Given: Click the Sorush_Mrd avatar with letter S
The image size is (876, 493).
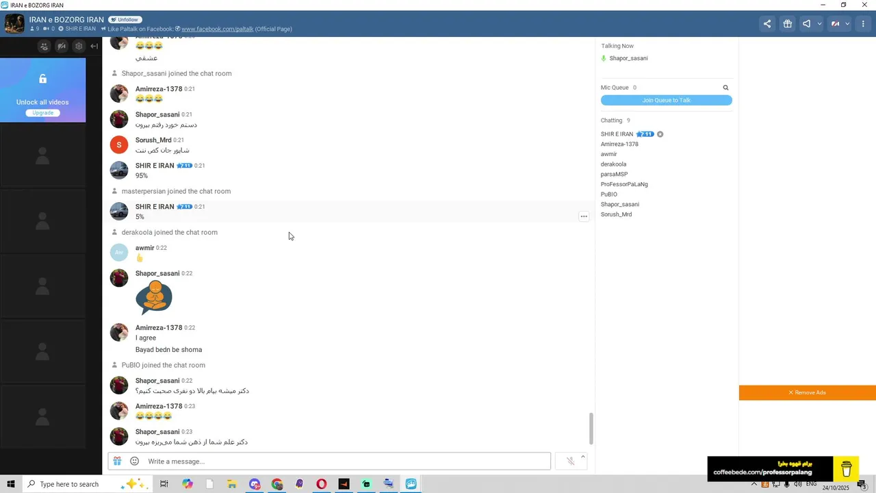Looking at the screenshot, I should 119,144.
